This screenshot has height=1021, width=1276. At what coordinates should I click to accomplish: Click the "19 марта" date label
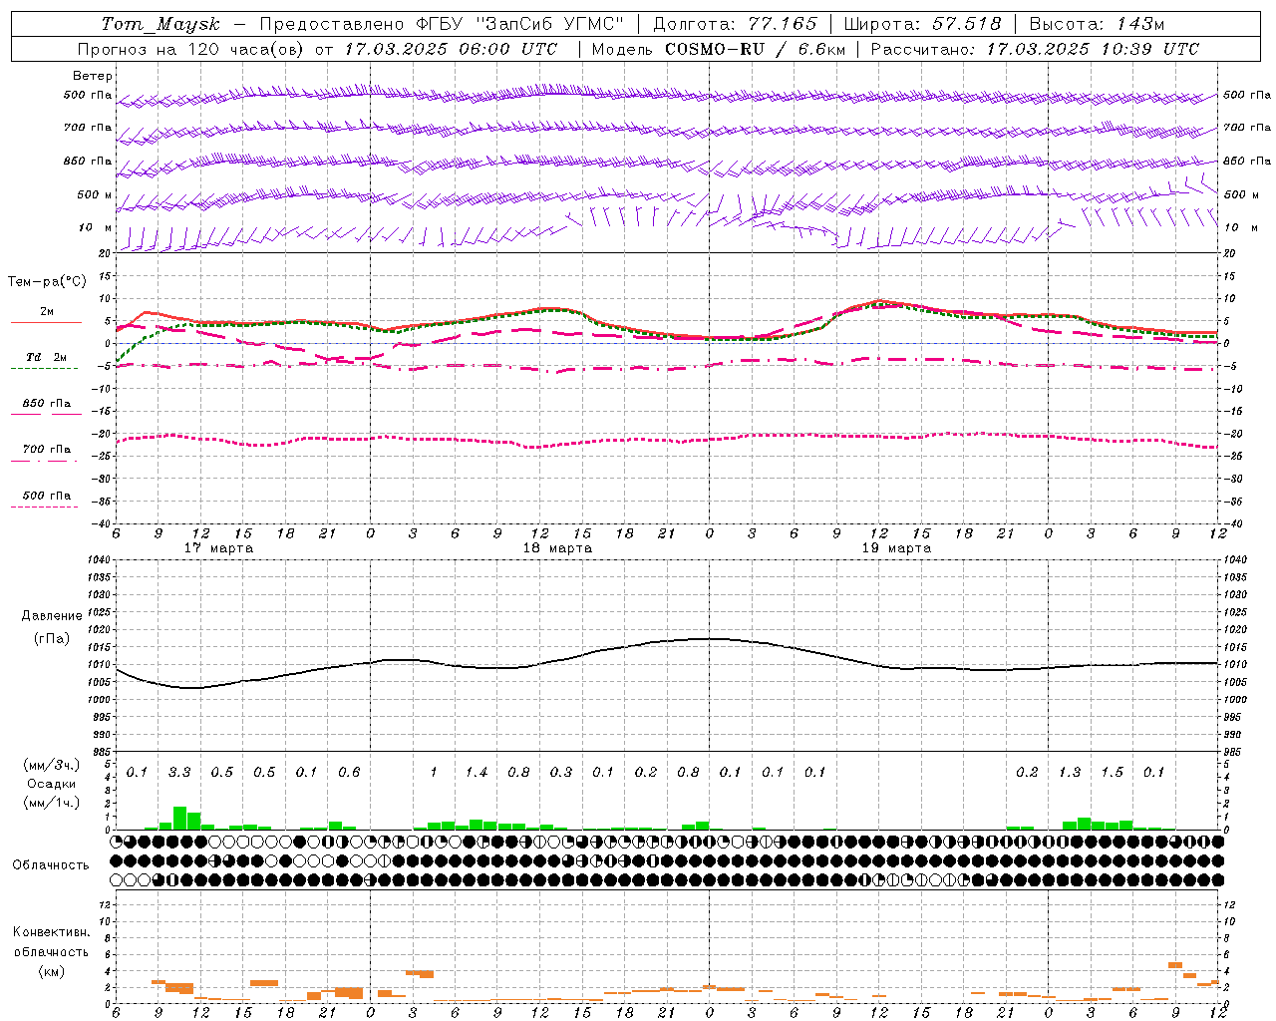click(x=896, y=548)
